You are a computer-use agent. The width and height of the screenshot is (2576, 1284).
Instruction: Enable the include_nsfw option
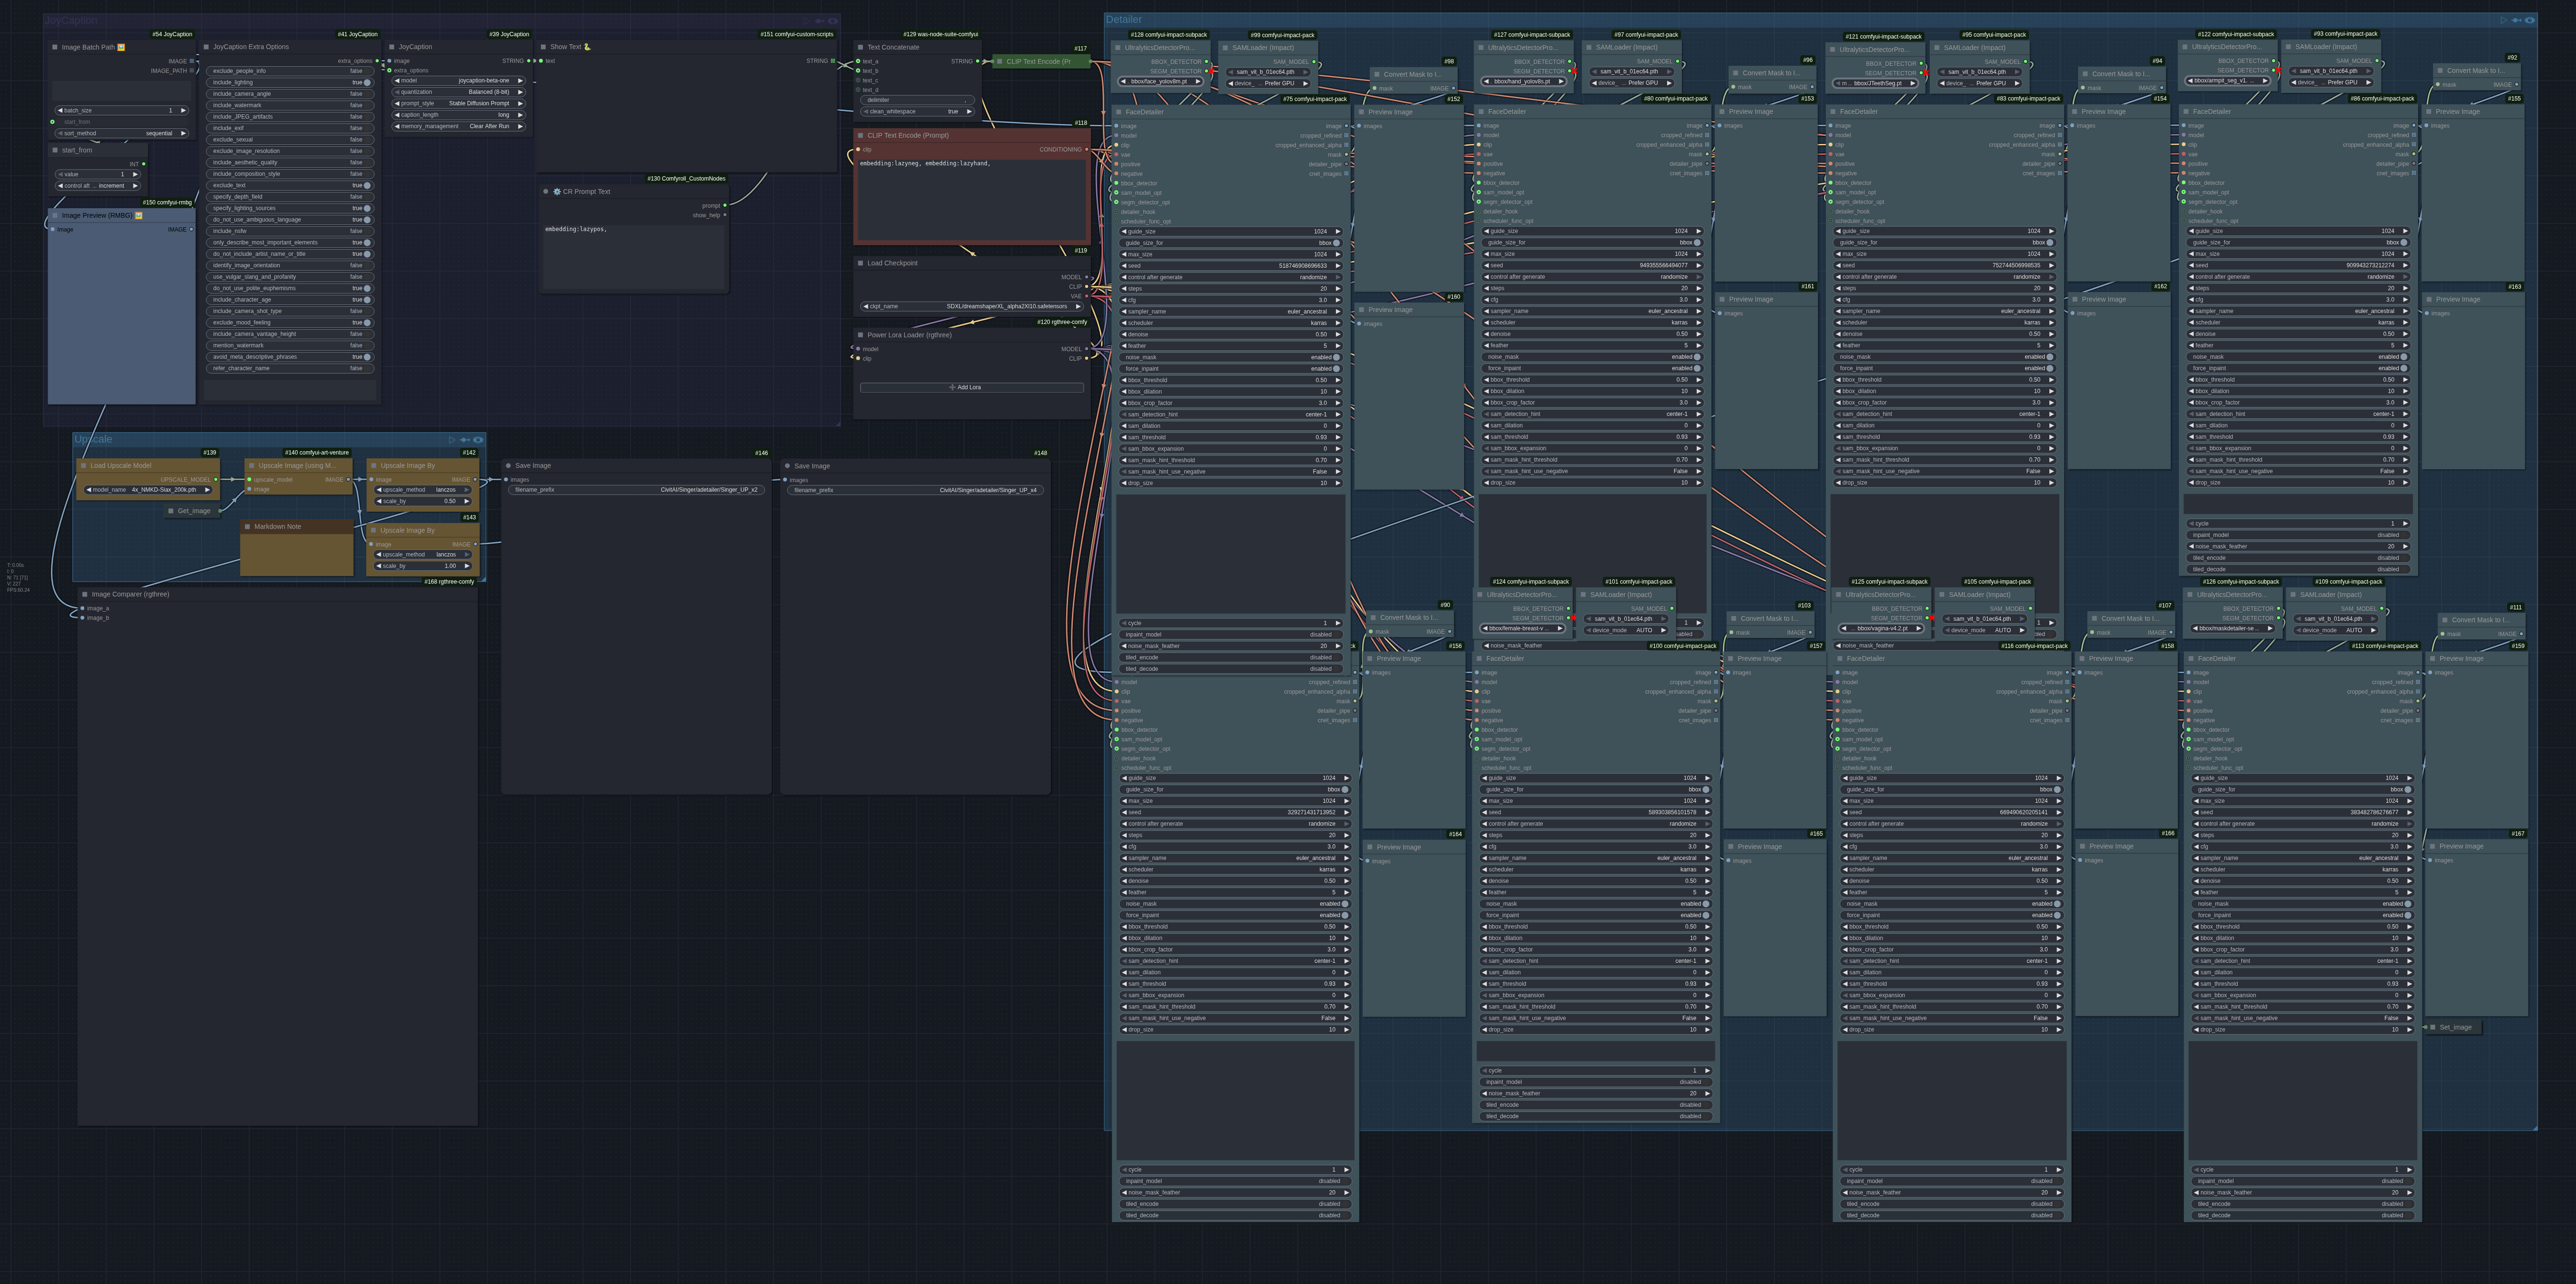coord(289,231)
